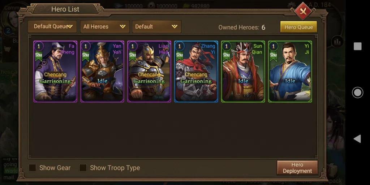The height and width of the screenshot is (185, 370).
Task: Open the bar chart rankings icon
Action: (x=337, y=42)
